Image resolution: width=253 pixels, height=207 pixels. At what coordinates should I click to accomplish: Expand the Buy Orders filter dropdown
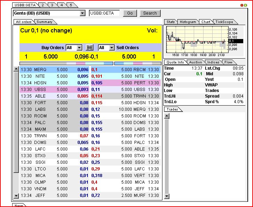(79, 48)
